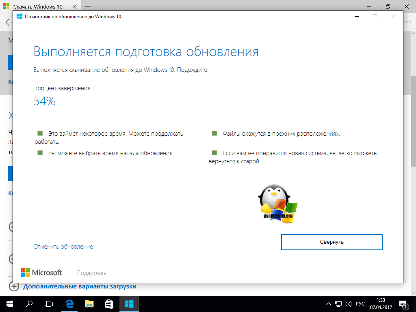The image size is (416, 312).
Task: Open the Поддержка link
Action: (x=91, y=273)
